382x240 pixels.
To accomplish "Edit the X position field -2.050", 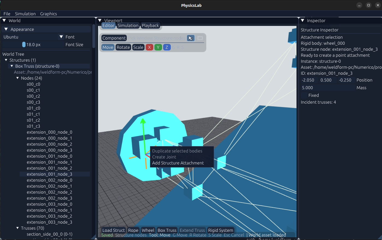I will (x=310, y=80).
